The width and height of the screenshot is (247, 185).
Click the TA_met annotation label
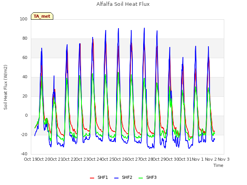pyautogui.click(x=42, y=16)
